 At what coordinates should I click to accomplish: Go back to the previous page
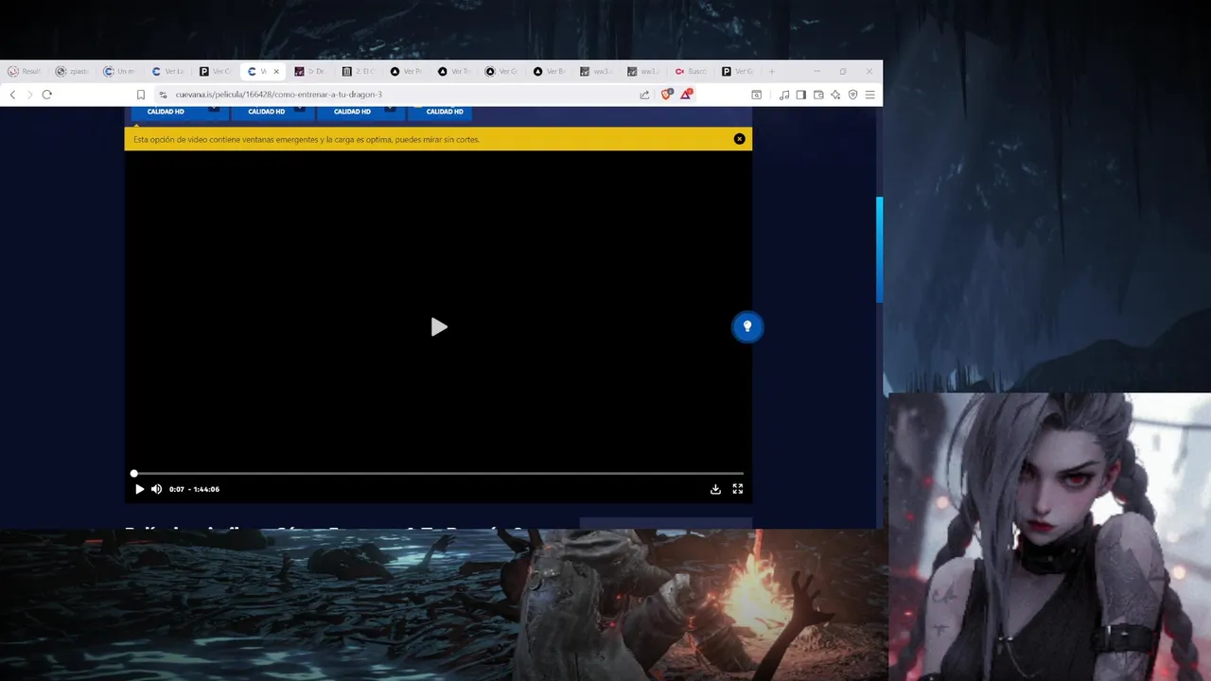pos(12,95)
